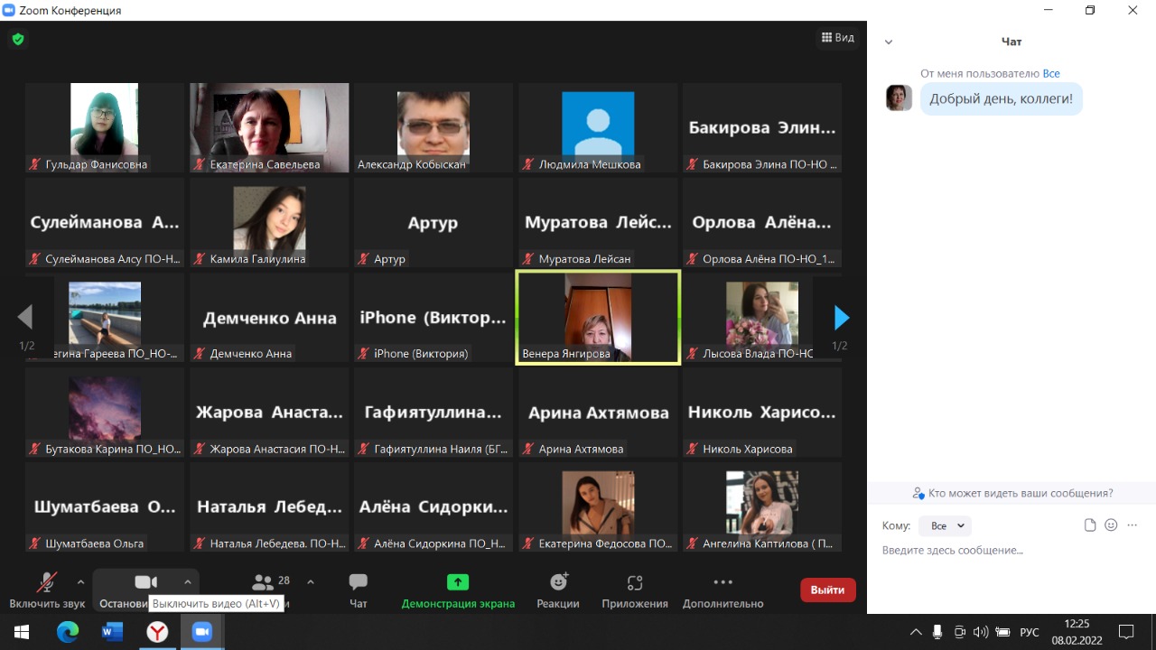Open the Приложения apps panel
Screen dimensions: 1156x650
[x=635, y=590]
